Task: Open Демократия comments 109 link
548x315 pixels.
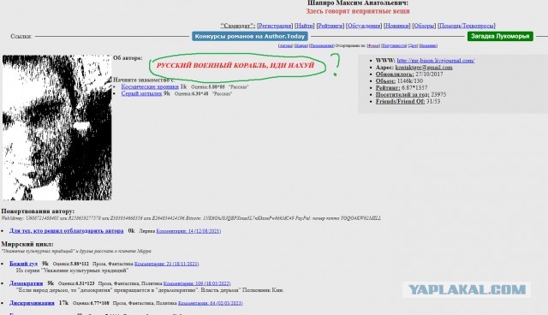Action: click(x=197, y=283)
